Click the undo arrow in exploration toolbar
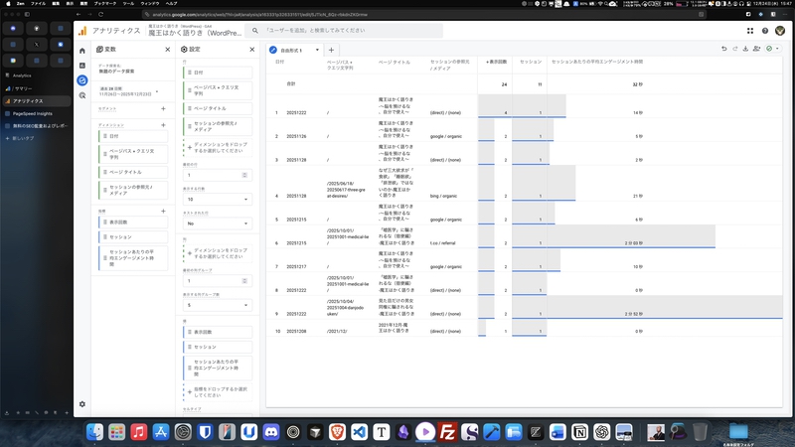This screenshot has height=447, width=795. pos(724,49)
